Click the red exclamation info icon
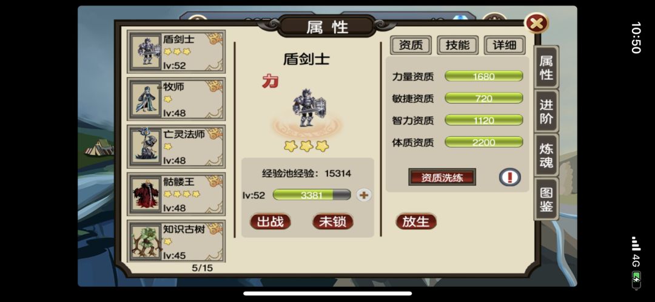Image resolution: width=655 pixels, height=302 pixels. 509,177
